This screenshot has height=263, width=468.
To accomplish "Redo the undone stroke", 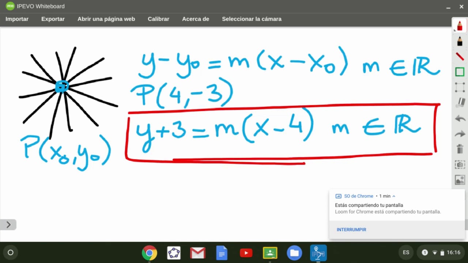I will 460,134.
